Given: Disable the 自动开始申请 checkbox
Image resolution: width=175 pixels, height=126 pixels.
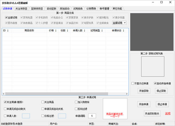Looking at the screenshot, I should coord(155,83).
